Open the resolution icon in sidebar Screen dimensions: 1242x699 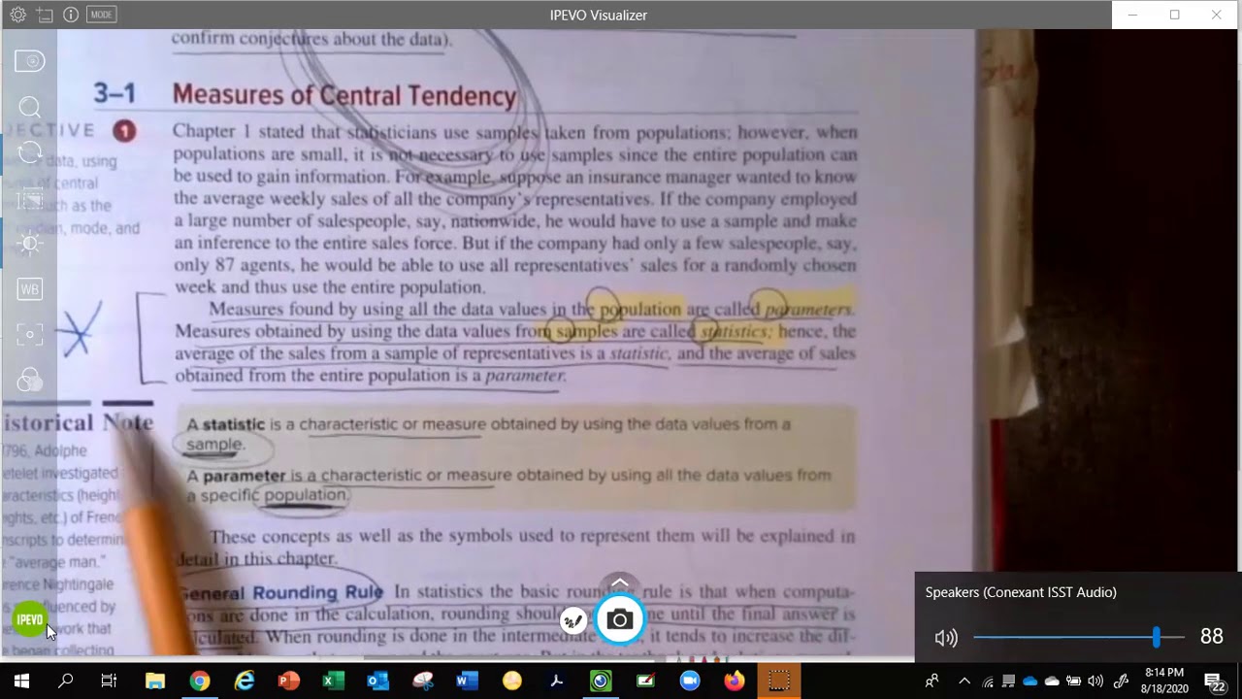(30, 199)
